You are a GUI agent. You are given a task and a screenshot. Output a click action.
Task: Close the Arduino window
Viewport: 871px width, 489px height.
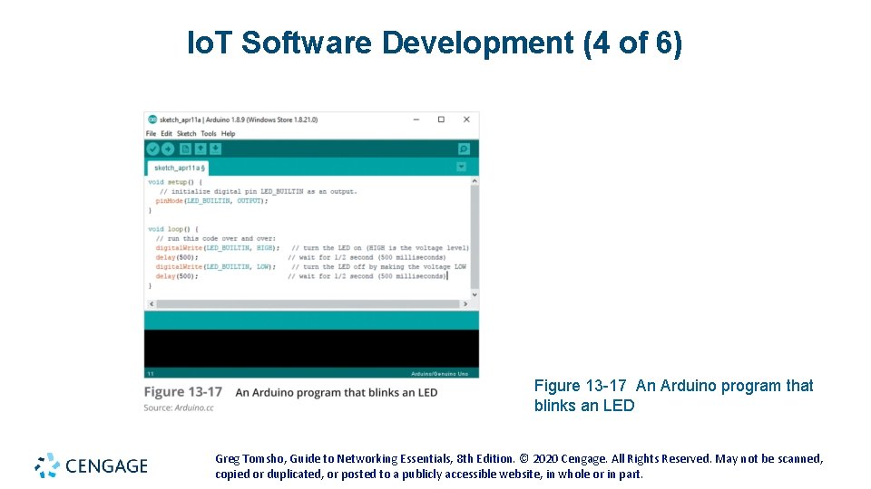[466, 120]
